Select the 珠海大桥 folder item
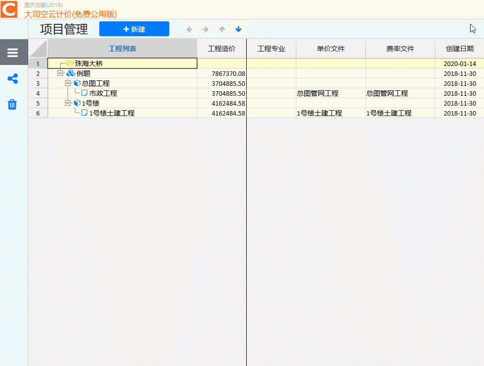This screenshot has width=484, height=366. click(88, 63)
